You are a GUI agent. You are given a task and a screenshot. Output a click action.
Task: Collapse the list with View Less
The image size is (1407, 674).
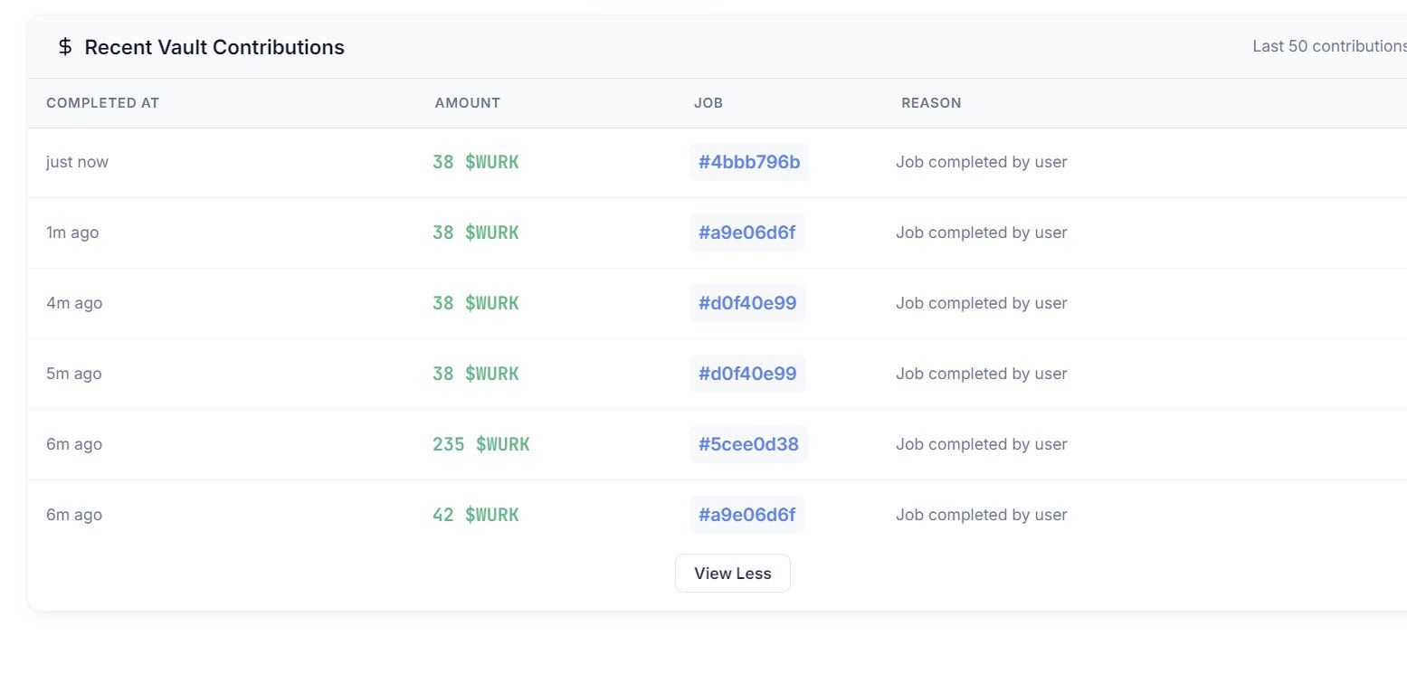click(x=733, y=574)
